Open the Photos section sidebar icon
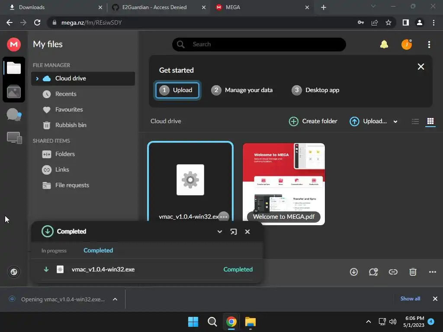This screenshot has height=332, width=443. pyautogui.click(x=14, y=92)
